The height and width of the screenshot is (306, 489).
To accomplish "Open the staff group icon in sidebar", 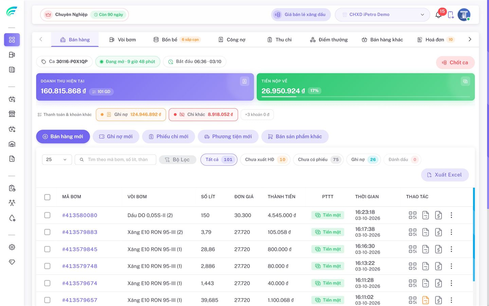I will pos(12,203).
